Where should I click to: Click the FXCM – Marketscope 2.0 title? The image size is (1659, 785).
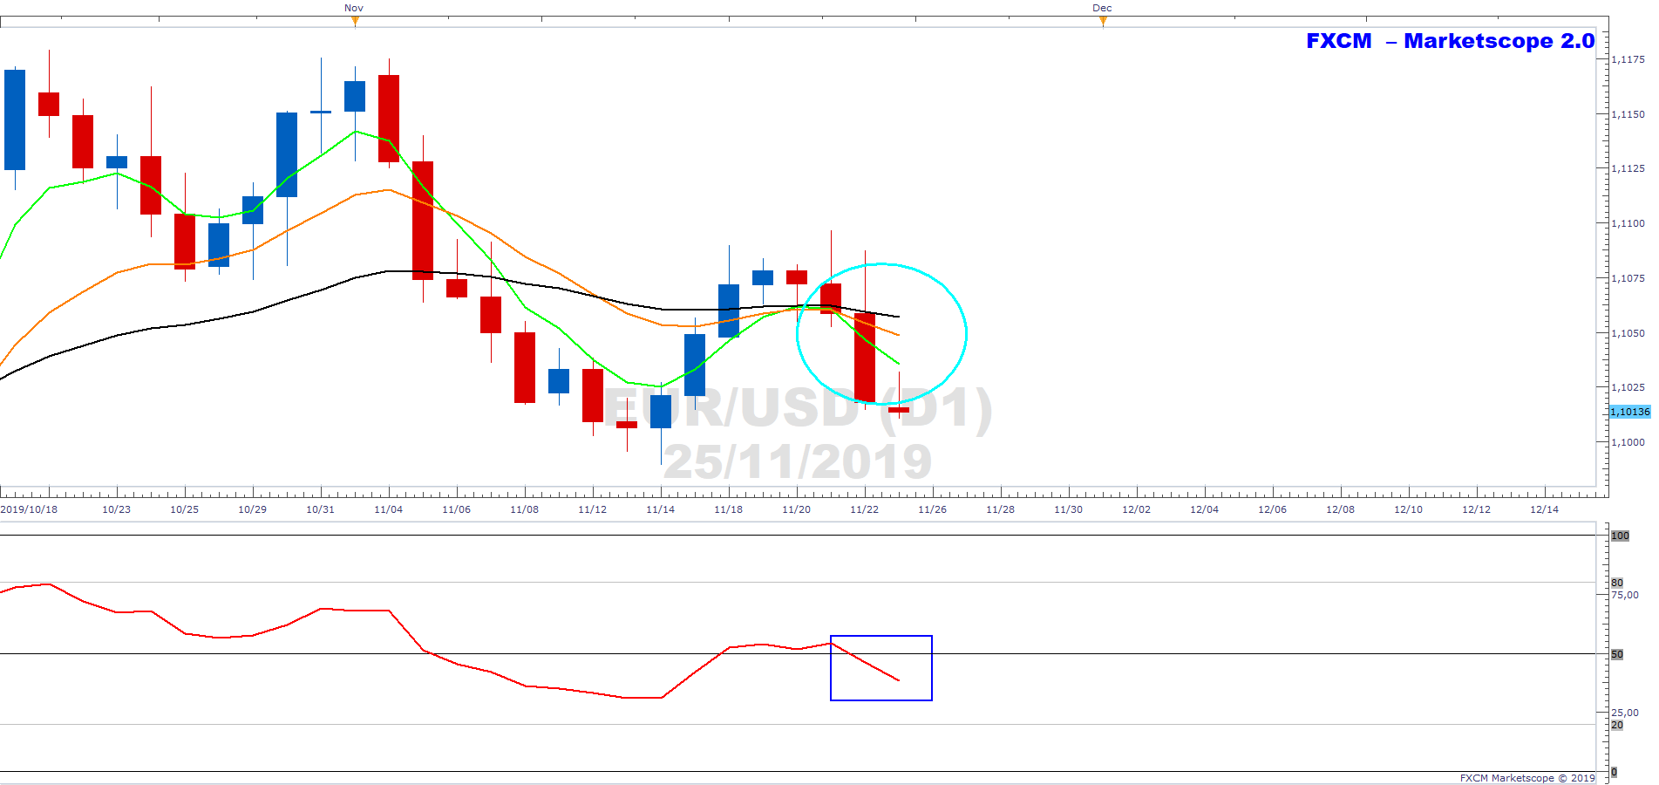click(x=1450, y=41)
